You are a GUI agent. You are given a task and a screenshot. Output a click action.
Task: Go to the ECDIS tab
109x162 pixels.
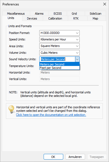58,14
